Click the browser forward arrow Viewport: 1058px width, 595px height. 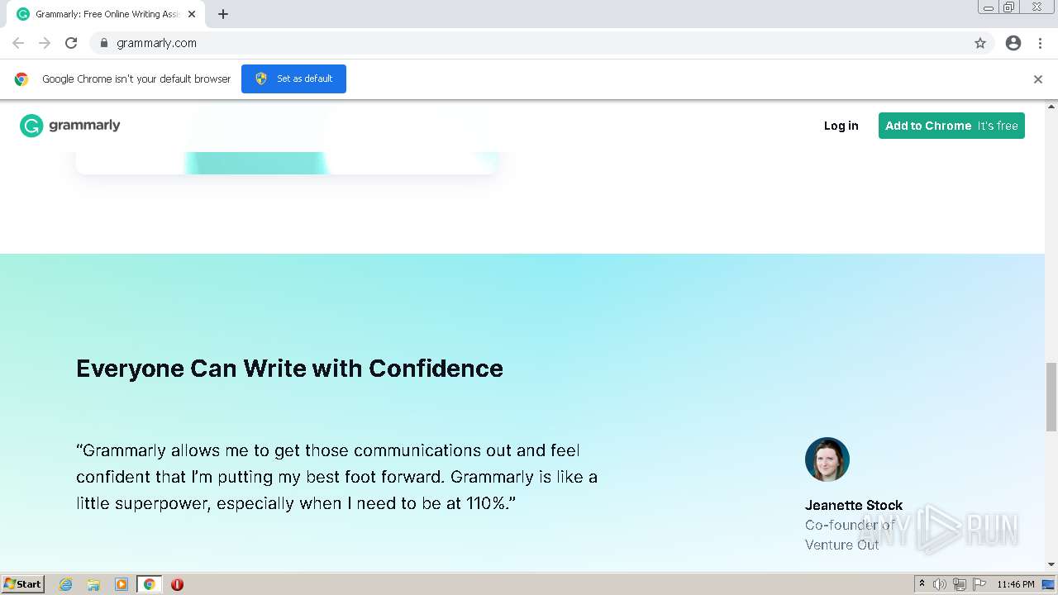click(x=45, y=43)
